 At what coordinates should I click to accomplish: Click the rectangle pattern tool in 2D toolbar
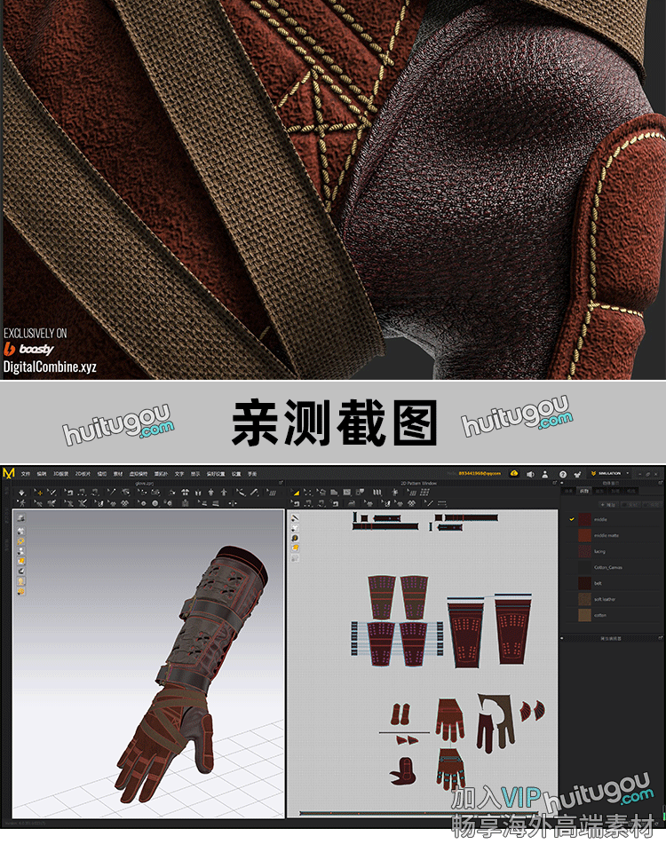347,493
